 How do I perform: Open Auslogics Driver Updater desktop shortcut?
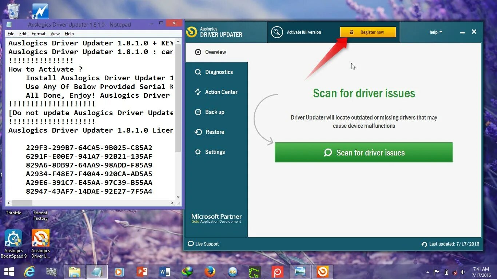[x=41, y=244]
